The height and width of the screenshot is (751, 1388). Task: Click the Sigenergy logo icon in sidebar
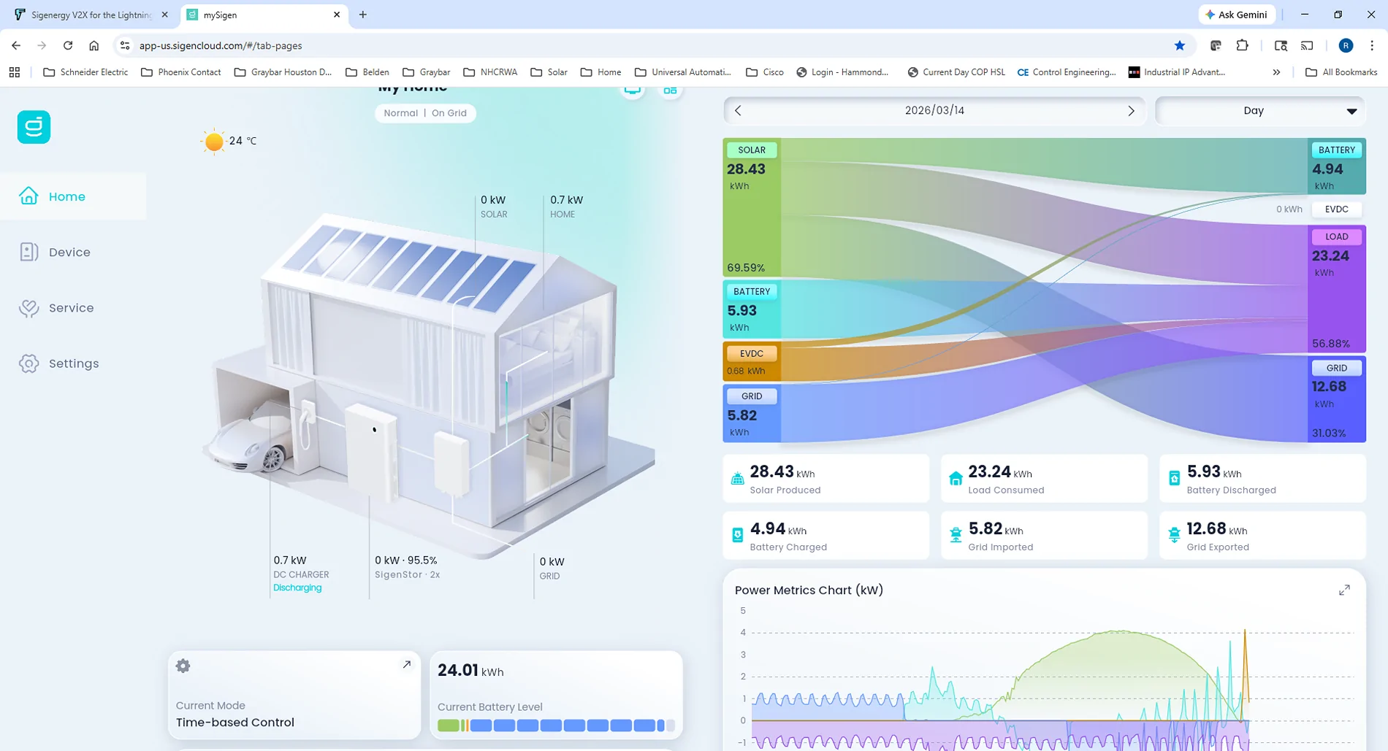pos(34,127)
